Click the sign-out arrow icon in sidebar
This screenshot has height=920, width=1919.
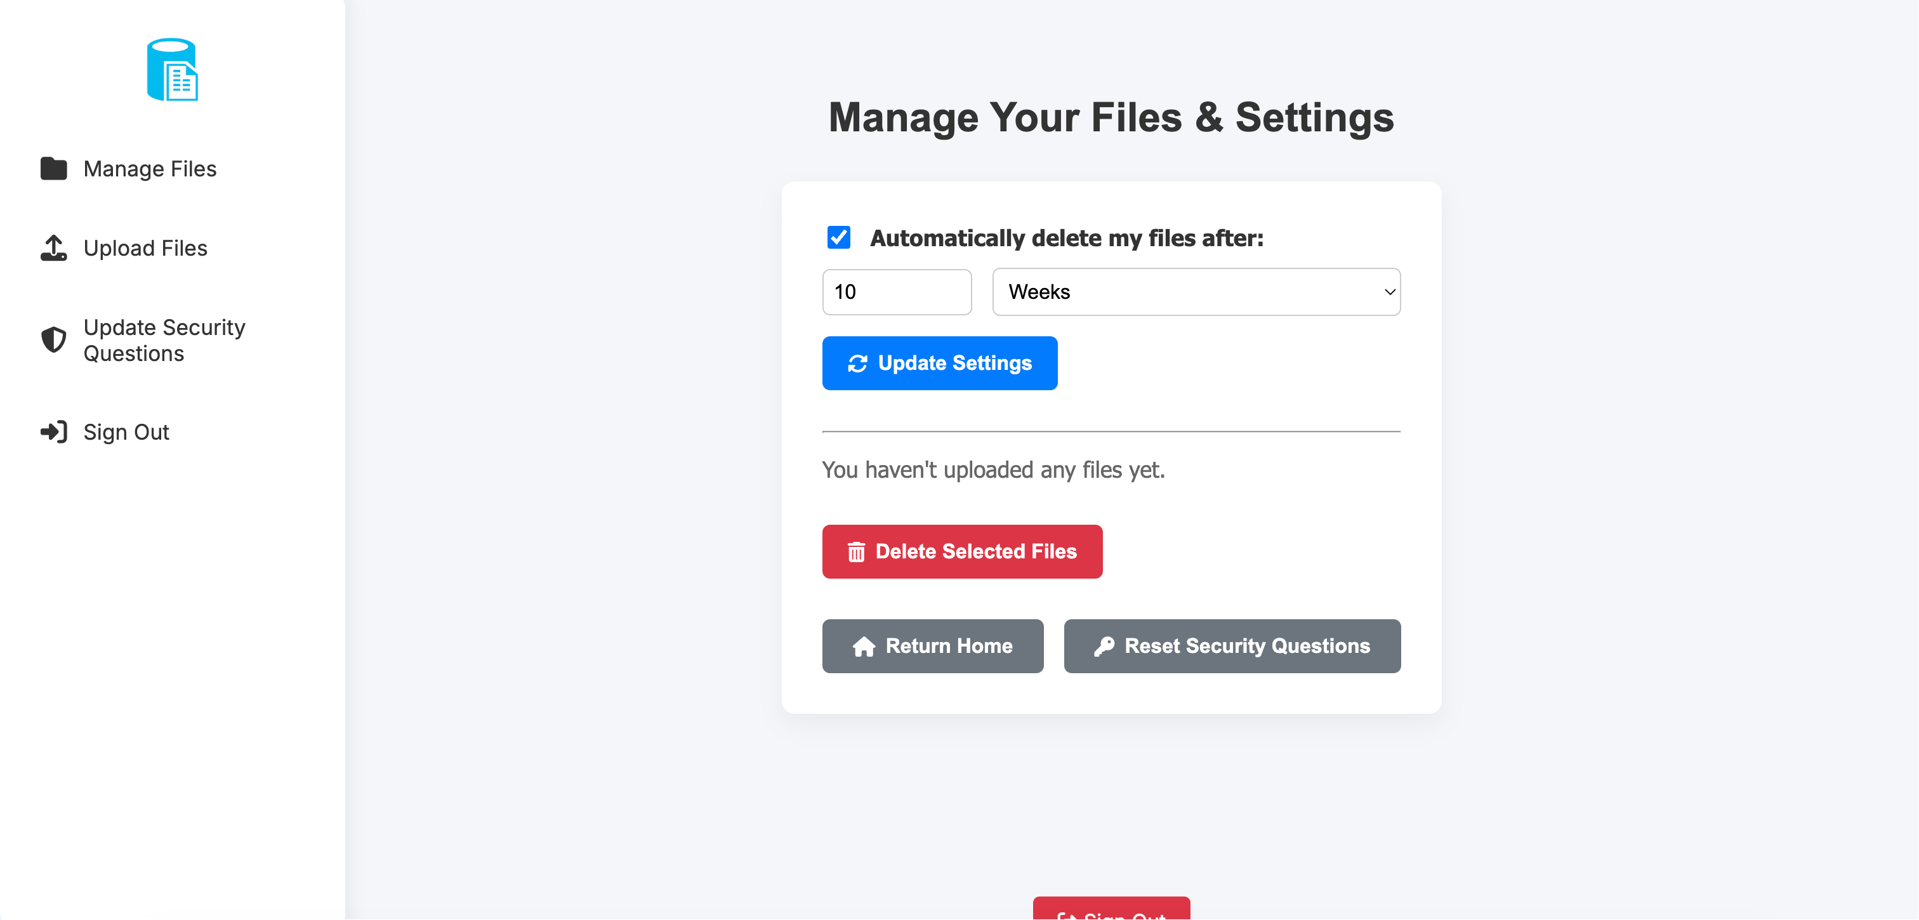pos(54,432)
